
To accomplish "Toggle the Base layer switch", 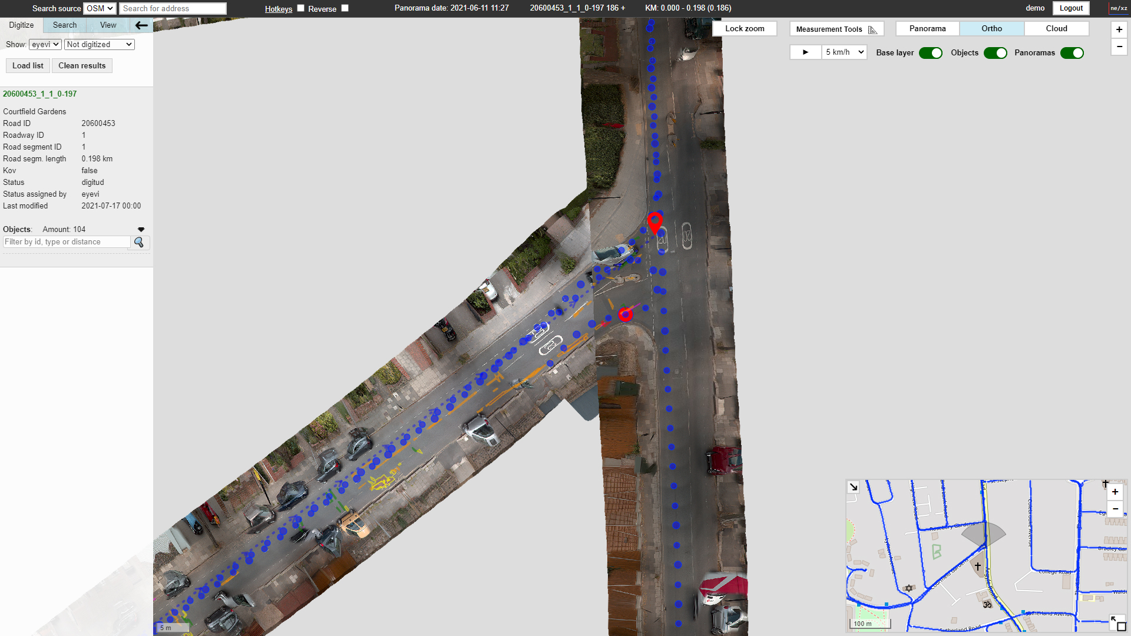I will click(930, 53).
